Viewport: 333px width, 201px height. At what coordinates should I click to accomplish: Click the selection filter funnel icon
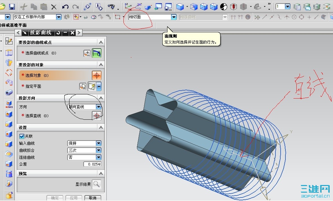click(x=76, y=17)
